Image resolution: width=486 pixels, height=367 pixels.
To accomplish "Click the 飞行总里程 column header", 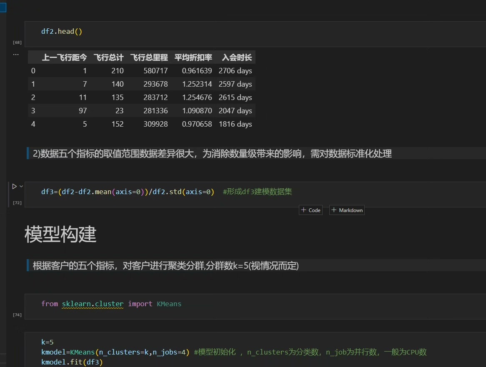I will click(149, 57).
